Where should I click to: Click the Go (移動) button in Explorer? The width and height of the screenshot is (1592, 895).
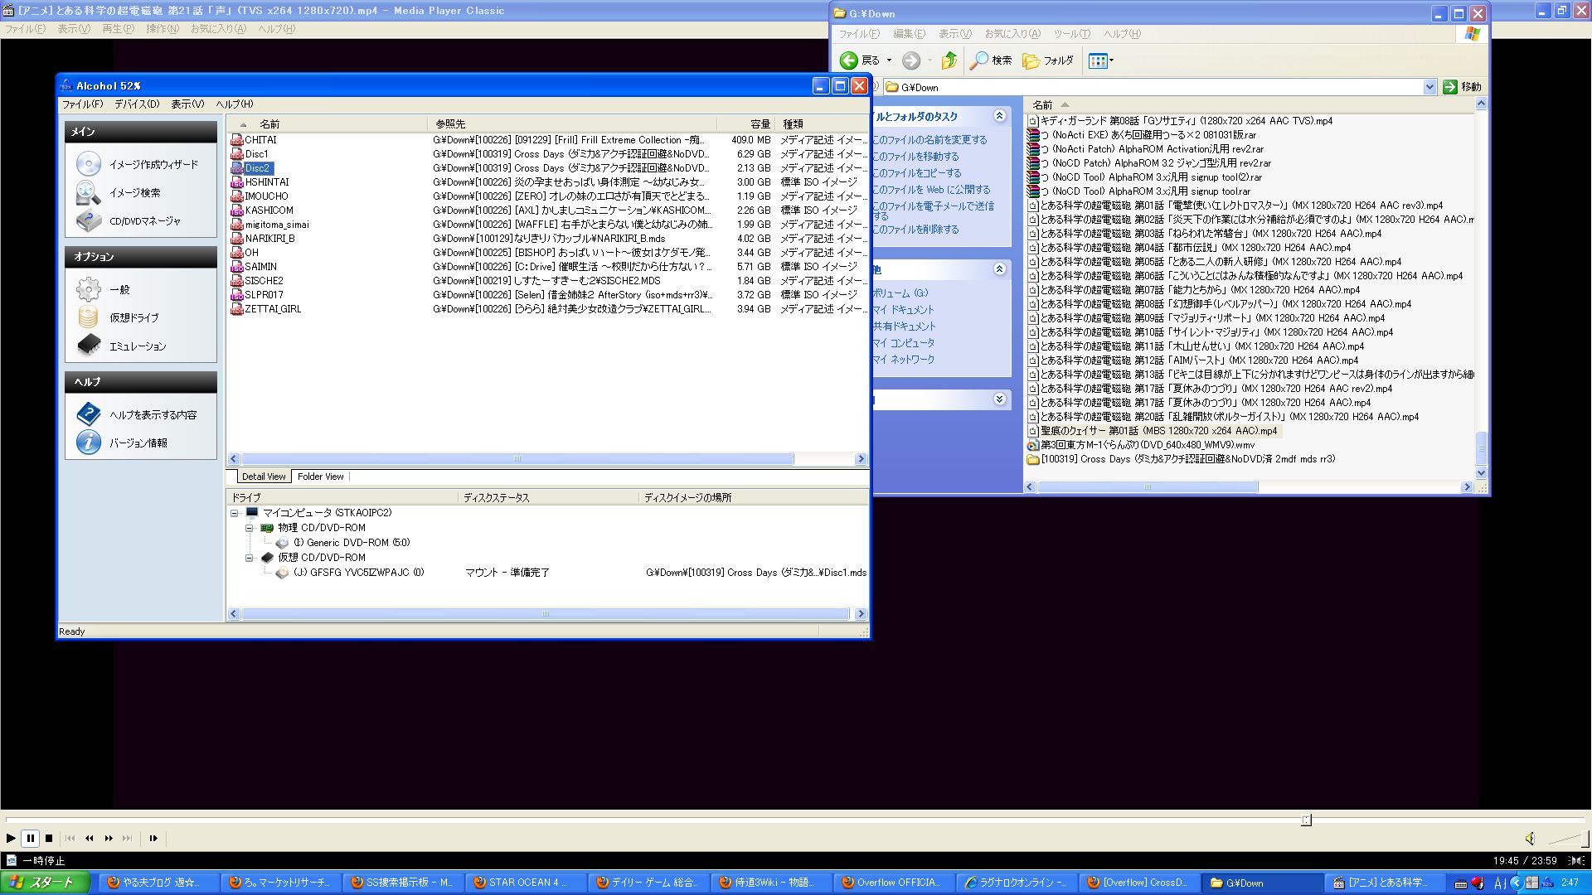point(1463,87)
